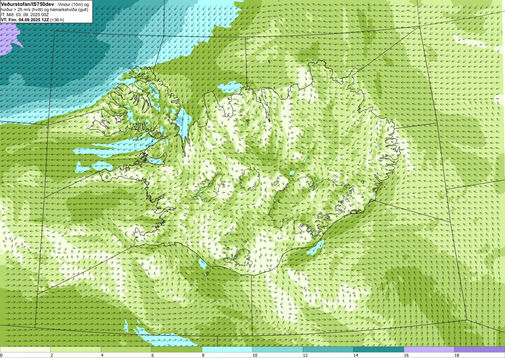
Task: Select the purple swatch above 18 m/s
Action: coord(480,349)
